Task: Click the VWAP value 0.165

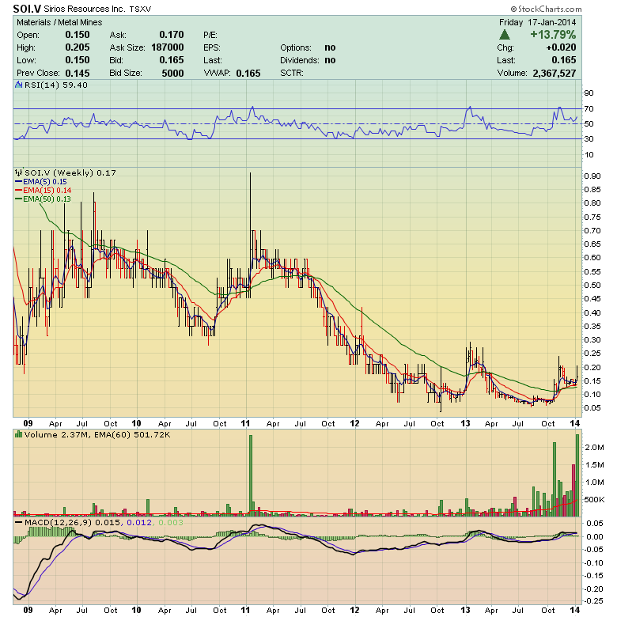Action: [x=248, y=74]
